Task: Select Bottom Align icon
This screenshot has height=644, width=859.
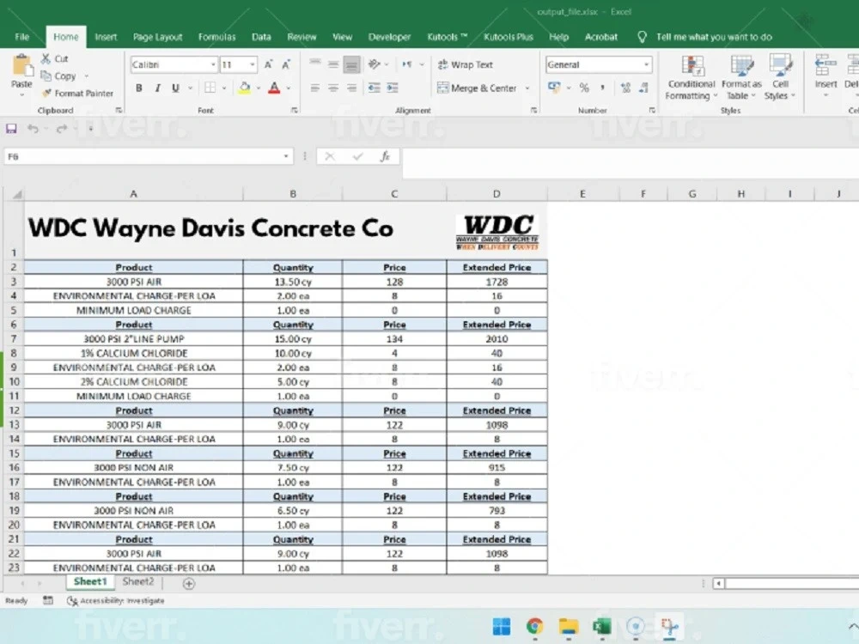Action: pyautogui.click(x=351, y=64)
